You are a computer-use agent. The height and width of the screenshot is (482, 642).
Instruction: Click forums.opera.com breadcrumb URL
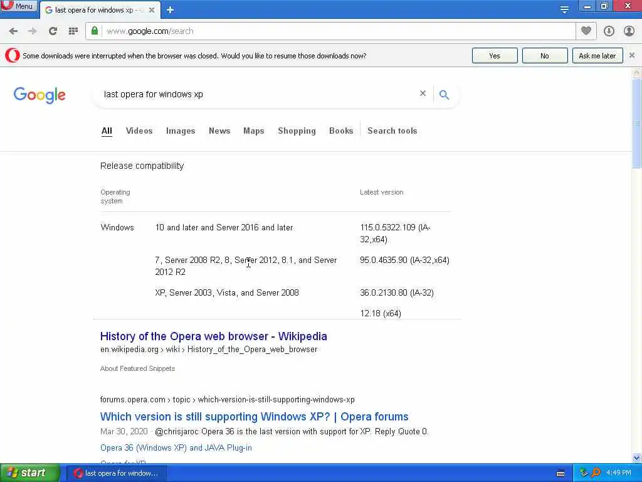pos(227,400)
